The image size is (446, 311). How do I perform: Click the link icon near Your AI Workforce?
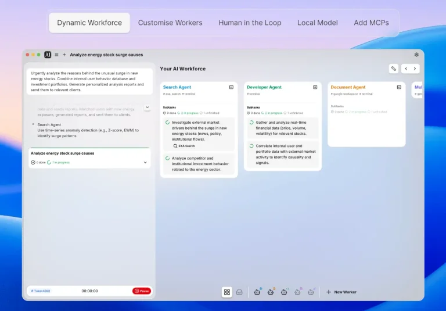pos(394,69)
